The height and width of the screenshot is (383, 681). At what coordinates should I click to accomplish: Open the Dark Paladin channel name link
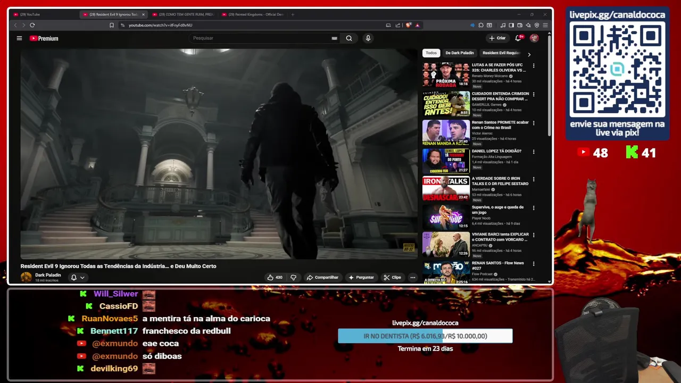pos(48,275)
